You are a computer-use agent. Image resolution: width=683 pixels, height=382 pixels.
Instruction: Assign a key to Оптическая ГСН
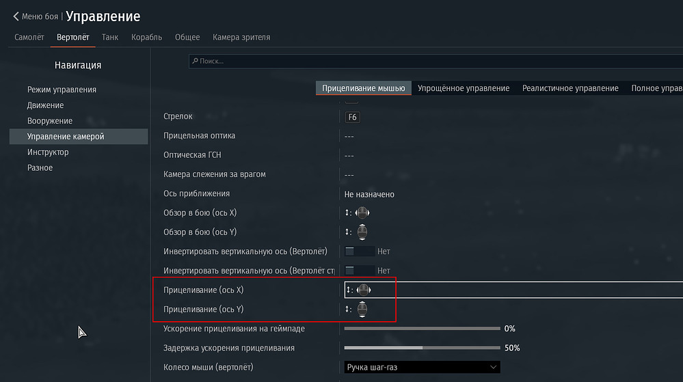point(349,156)
